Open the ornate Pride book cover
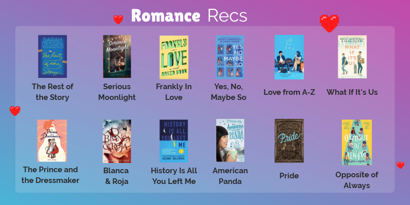This screenshot has width=410, height=205. click(x=289, y=140)
